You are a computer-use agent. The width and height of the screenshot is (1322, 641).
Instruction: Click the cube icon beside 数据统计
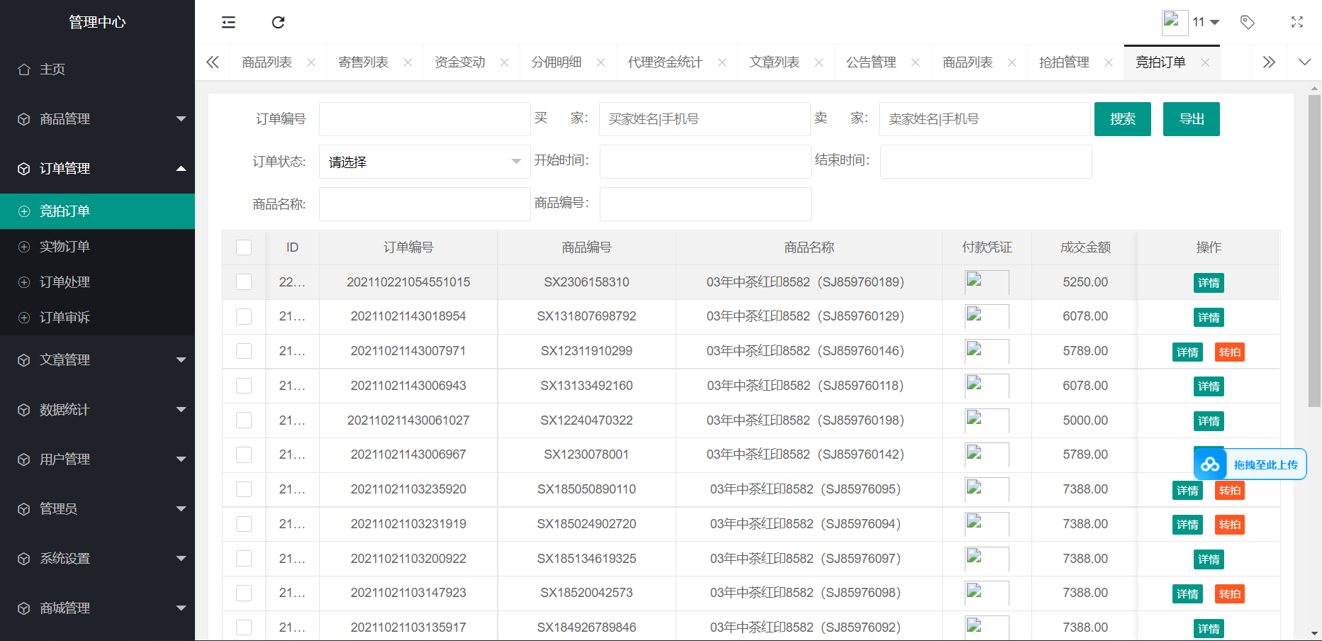[x=24, y=410]
